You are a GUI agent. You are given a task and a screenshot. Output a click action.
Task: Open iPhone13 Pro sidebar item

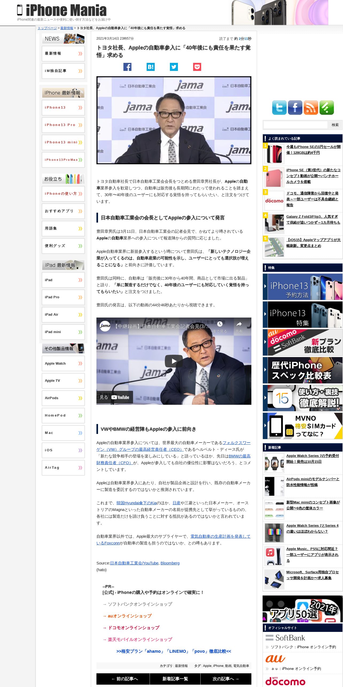click(x=63, y=125)
